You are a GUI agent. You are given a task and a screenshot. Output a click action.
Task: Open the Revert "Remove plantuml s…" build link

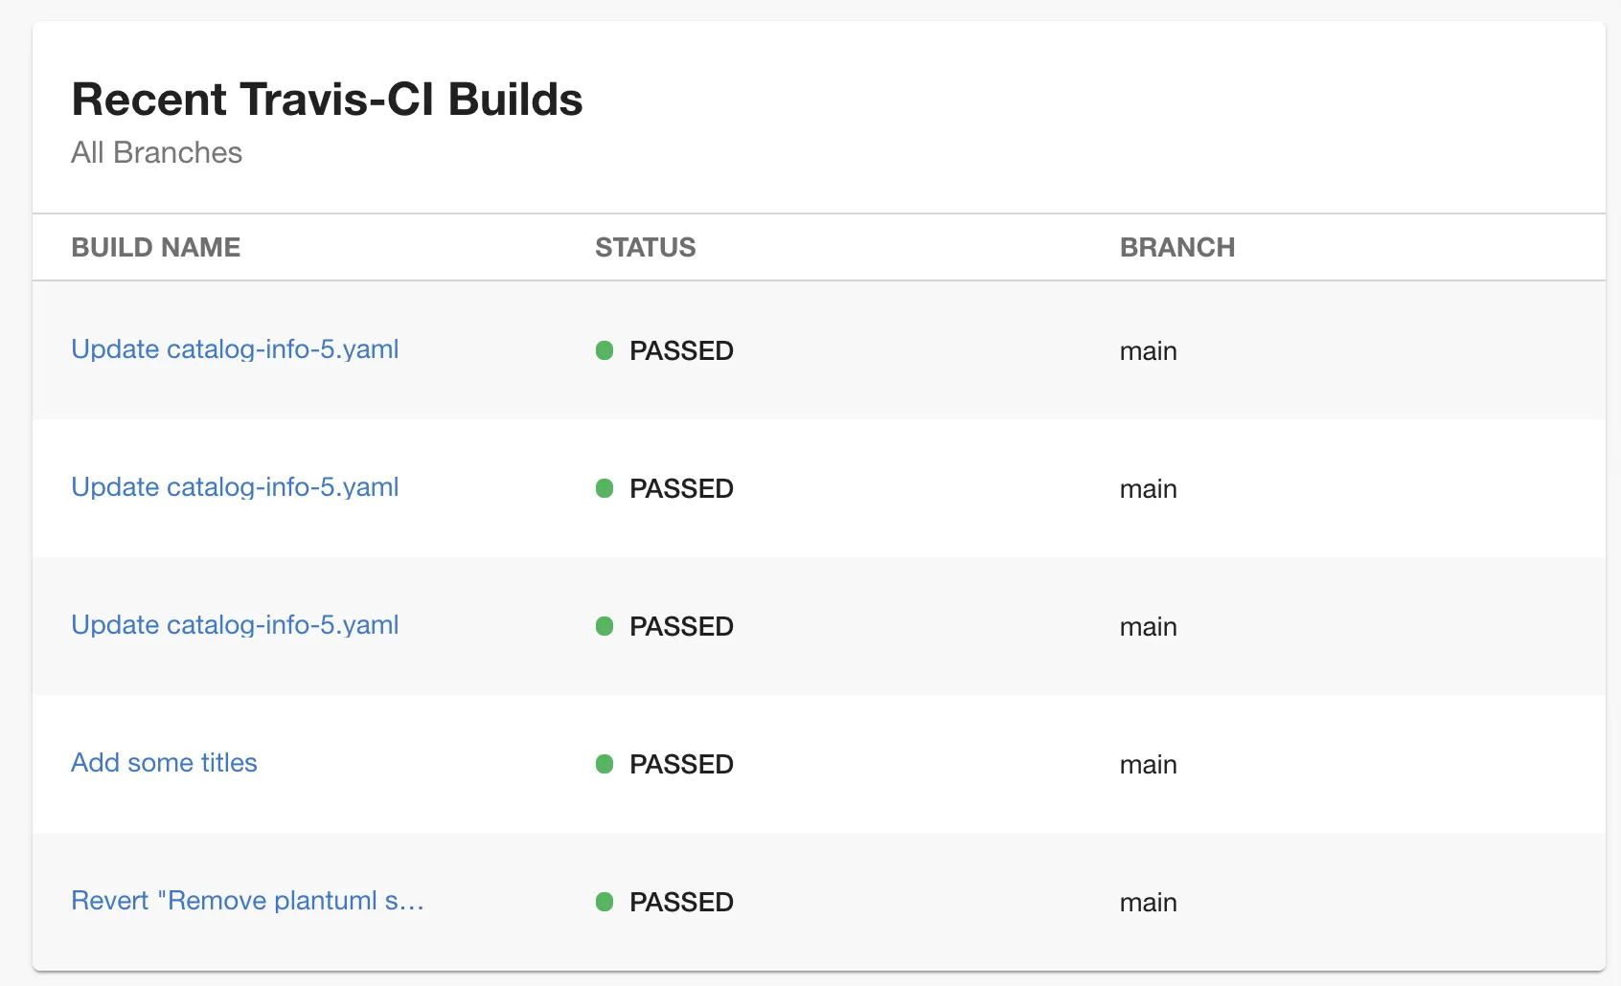[247, 901]
